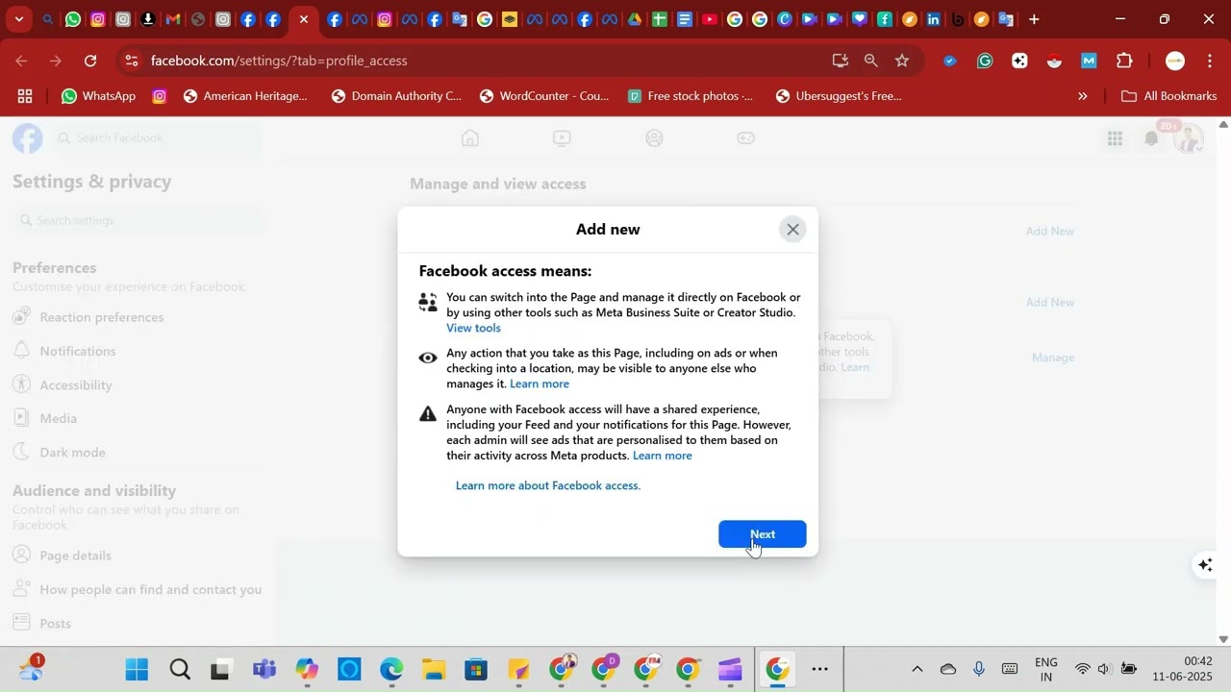This screenshot has height=692, width=1231.
Task: Close the current active browser tab
Action: (x=304, y=19)
